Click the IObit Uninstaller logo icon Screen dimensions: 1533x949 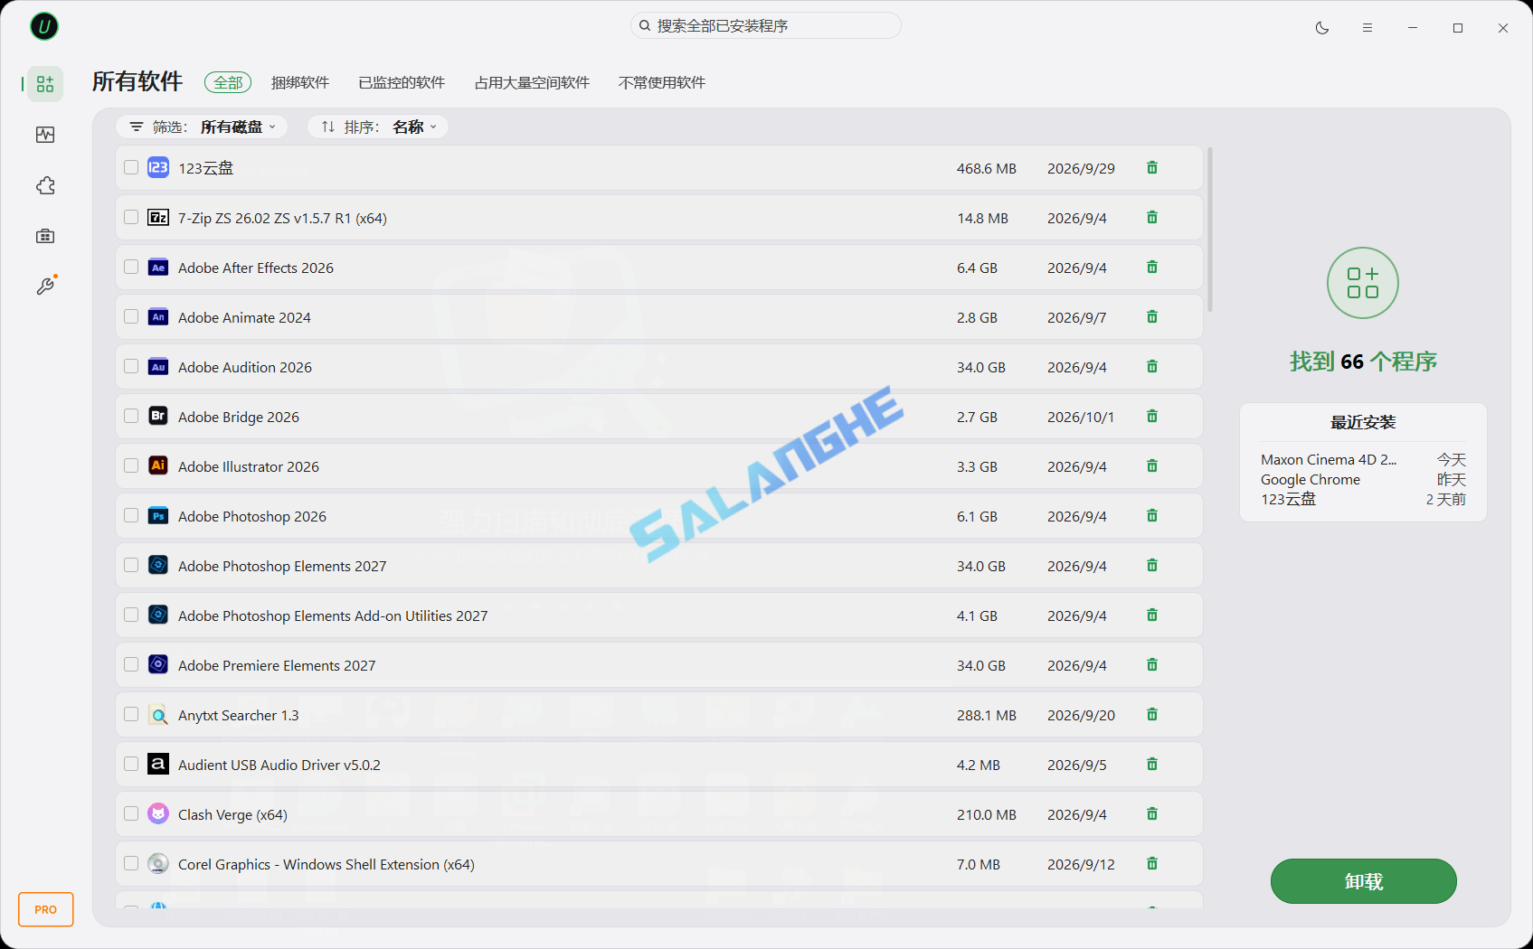[x=44, y=26]
